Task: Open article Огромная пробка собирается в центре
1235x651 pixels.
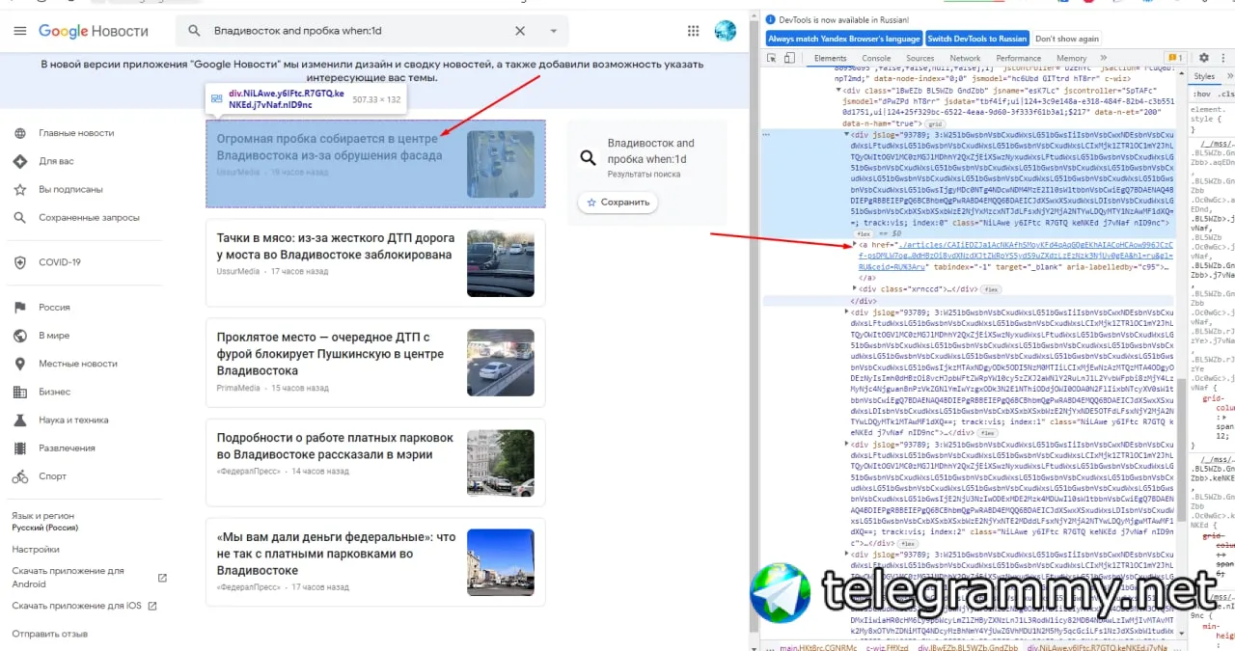Action: click(329, 147)
